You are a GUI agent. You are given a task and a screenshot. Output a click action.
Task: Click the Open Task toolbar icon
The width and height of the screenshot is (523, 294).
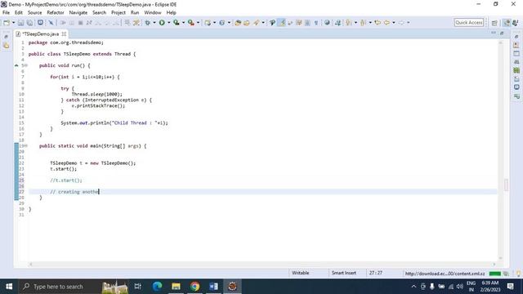pos(247,23)
